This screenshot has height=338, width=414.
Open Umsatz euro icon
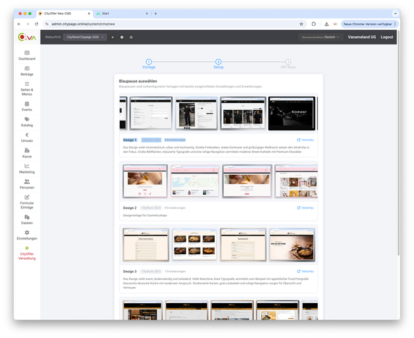tap(27, 135)
